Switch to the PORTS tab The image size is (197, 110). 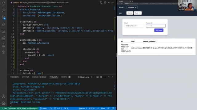[66, 77]
